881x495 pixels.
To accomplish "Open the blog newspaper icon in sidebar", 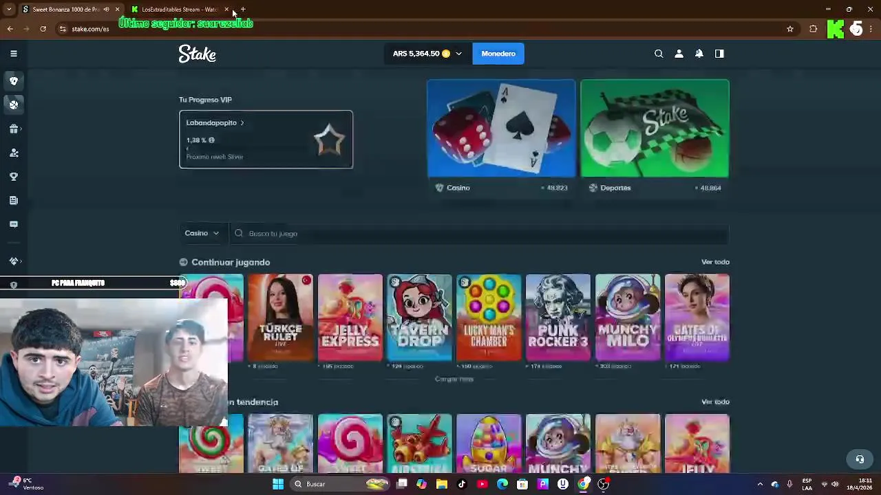I will click(x=13, y=201).
